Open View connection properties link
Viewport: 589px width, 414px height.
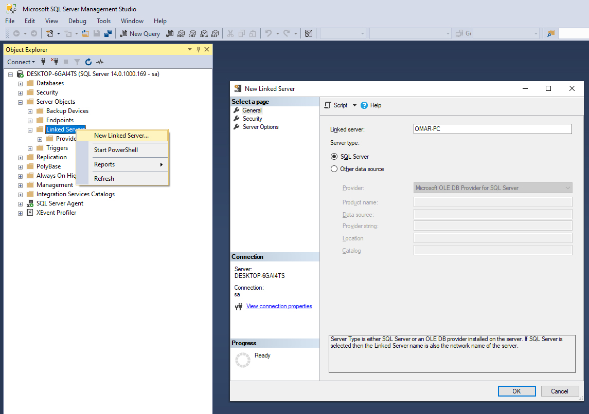point(279,306)
